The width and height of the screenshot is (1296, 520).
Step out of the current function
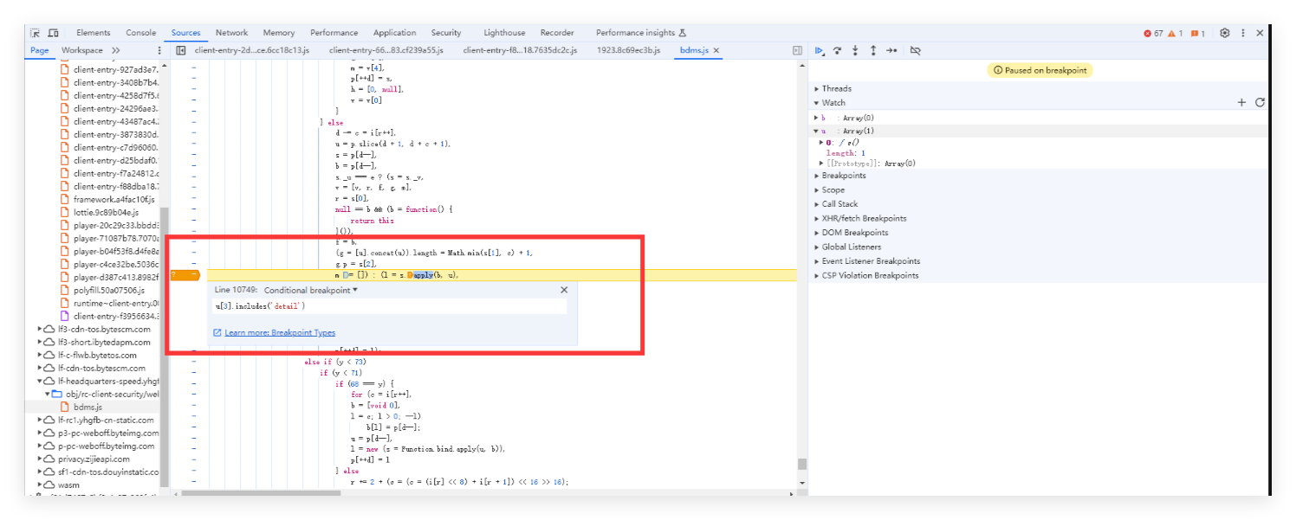[x=873, y=51]
